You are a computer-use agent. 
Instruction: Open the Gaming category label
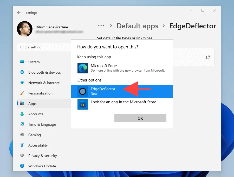click(35, 135)
